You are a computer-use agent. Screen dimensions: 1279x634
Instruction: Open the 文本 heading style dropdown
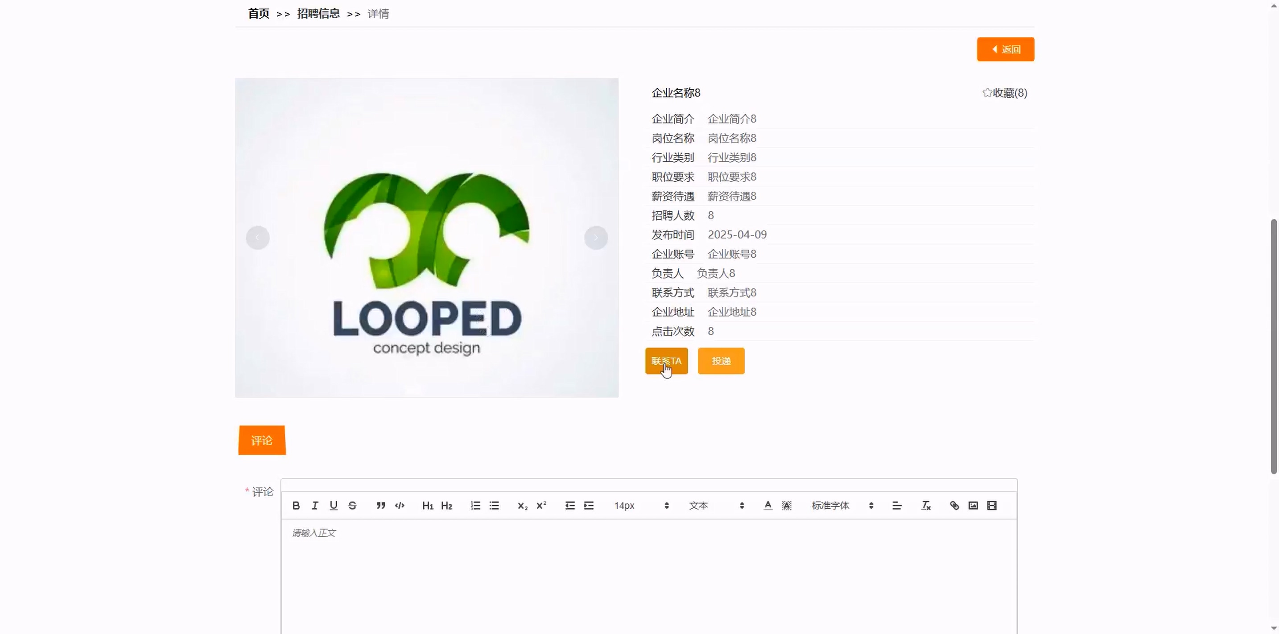[716, 506]
